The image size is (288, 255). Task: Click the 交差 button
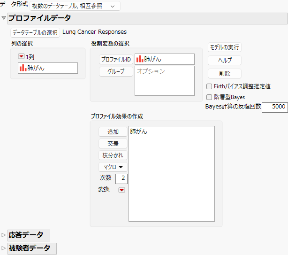pyautogui.click(x=113, y=144)
